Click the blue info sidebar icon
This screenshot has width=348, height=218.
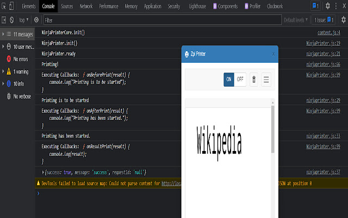pos(9,83)
